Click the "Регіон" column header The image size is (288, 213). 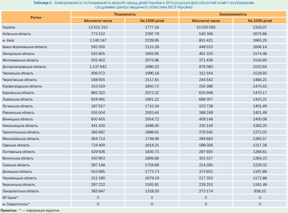[x=36, y=17]
